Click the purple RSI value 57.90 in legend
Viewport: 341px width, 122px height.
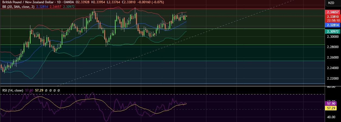(x=29, y=90)
